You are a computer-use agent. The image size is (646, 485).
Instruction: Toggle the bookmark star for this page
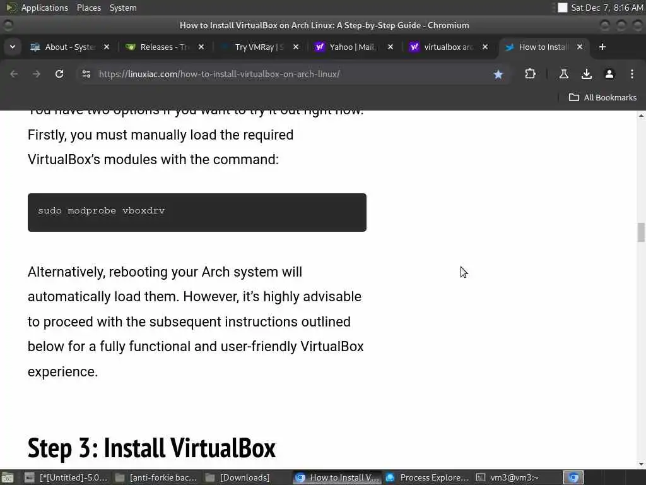(x=498, y=75)
